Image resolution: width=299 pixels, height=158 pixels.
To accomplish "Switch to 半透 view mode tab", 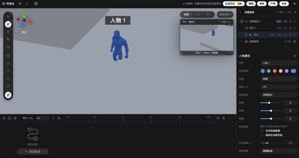I will 197,14.
